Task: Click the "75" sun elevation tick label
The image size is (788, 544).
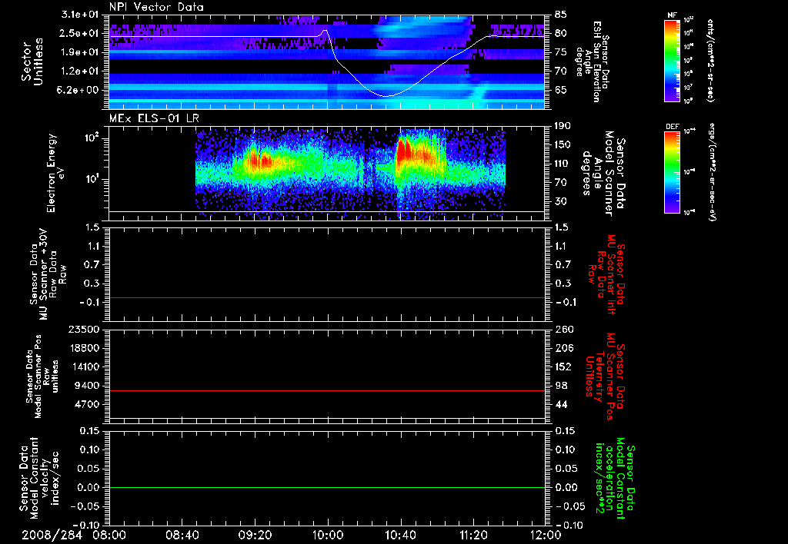Action: [561, 52]
